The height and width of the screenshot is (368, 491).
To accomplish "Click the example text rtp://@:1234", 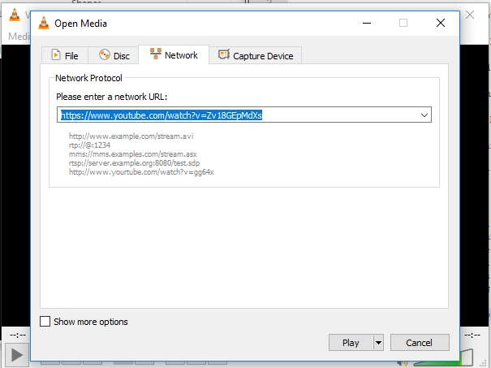I will [89, 145].
